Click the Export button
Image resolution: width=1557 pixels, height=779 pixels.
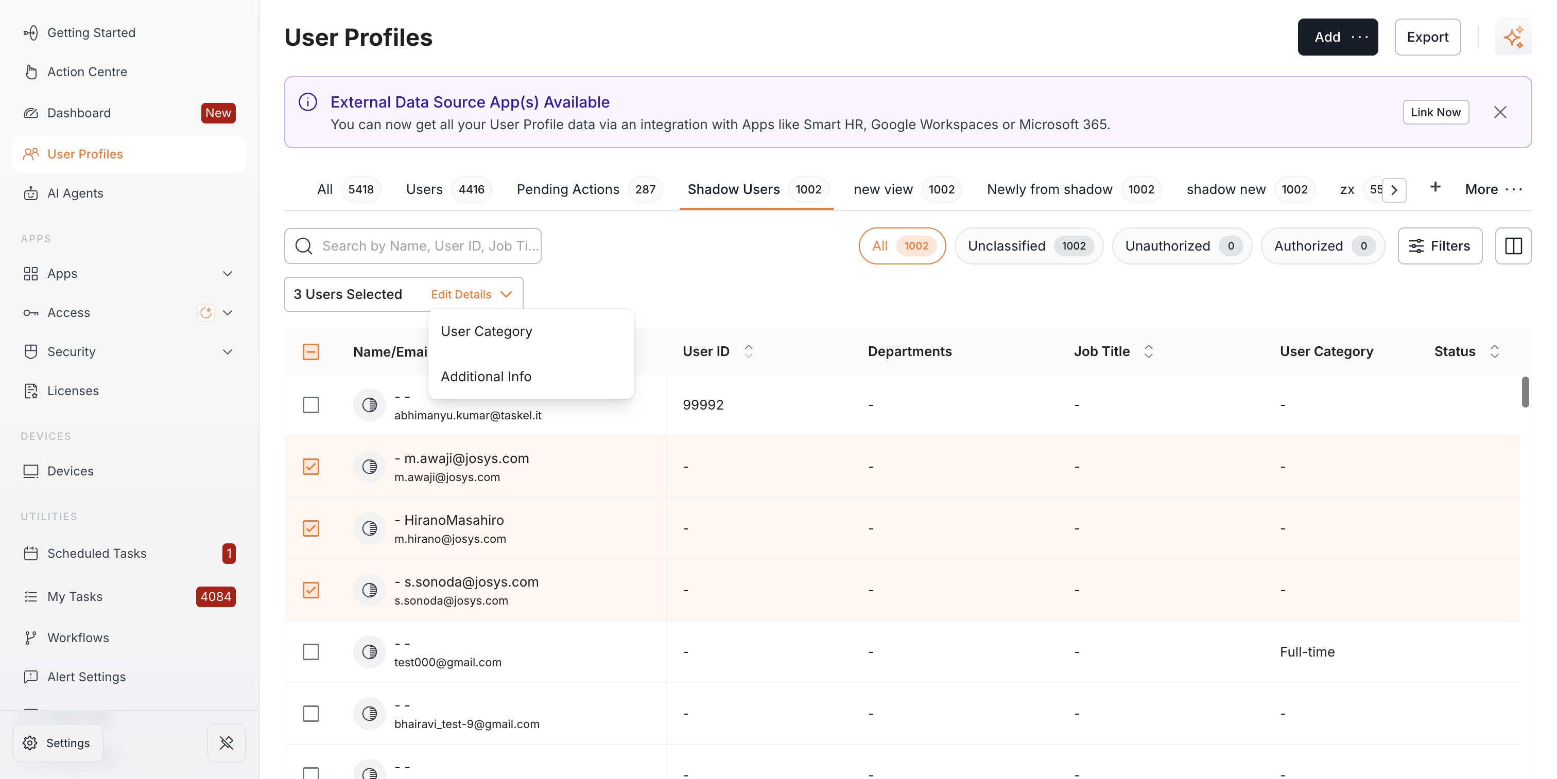[1428, 37]
